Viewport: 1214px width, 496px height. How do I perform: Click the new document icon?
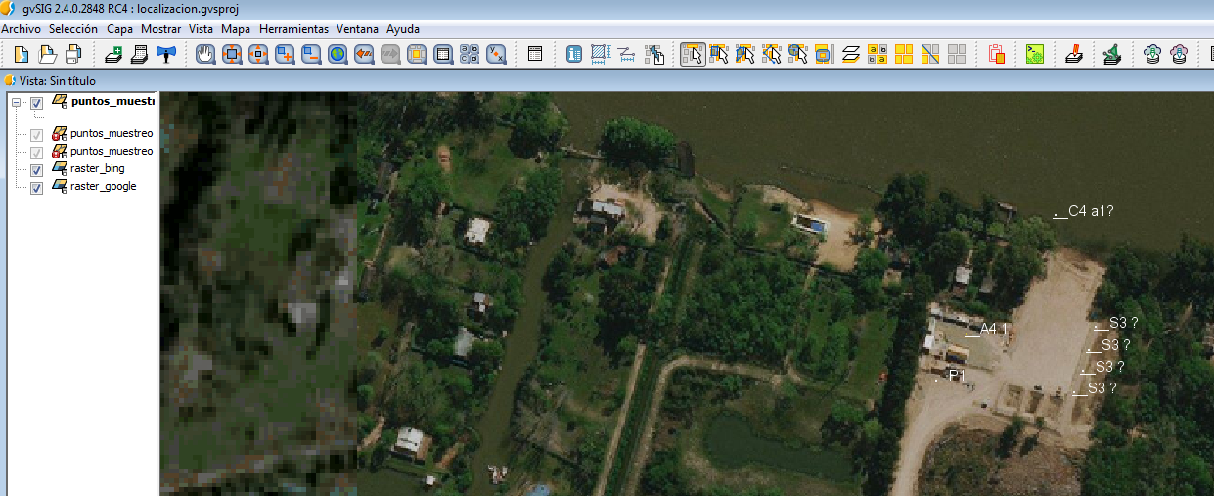(x=21, y=54)
